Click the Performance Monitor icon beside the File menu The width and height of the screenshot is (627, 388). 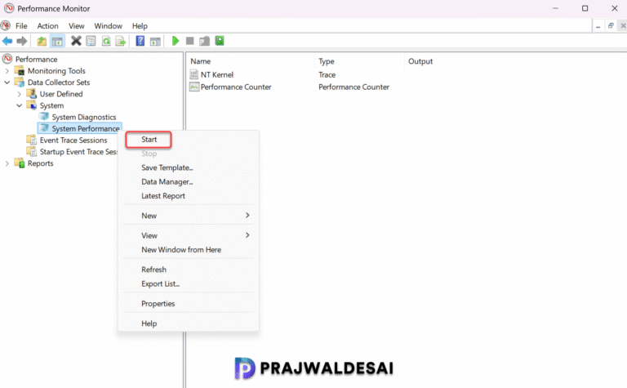(x=6, y=25)
